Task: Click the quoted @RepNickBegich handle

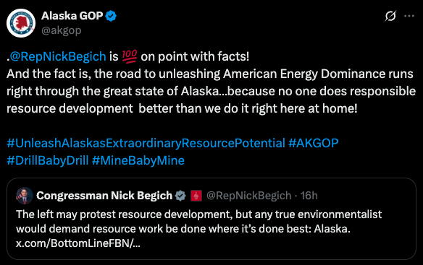Action: pos(248,196)
